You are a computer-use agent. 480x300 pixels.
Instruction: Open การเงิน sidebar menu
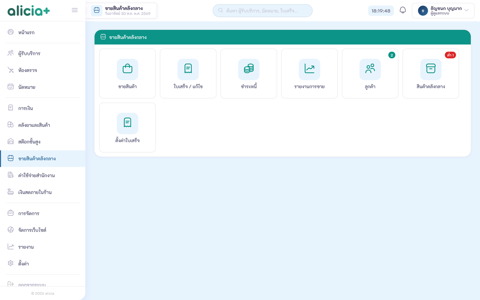coord(43,108)
